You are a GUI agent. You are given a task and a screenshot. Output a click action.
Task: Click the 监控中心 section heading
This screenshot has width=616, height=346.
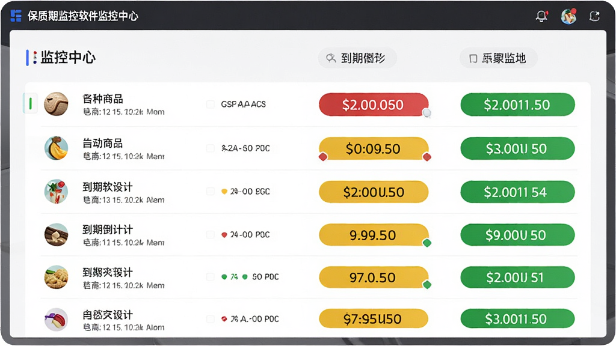68,57
